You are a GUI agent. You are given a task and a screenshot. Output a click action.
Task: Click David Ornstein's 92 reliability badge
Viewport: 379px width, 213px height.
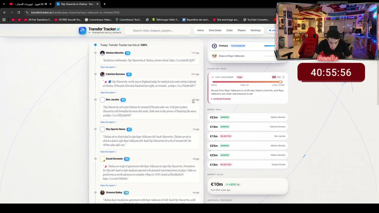click(127, 159)
